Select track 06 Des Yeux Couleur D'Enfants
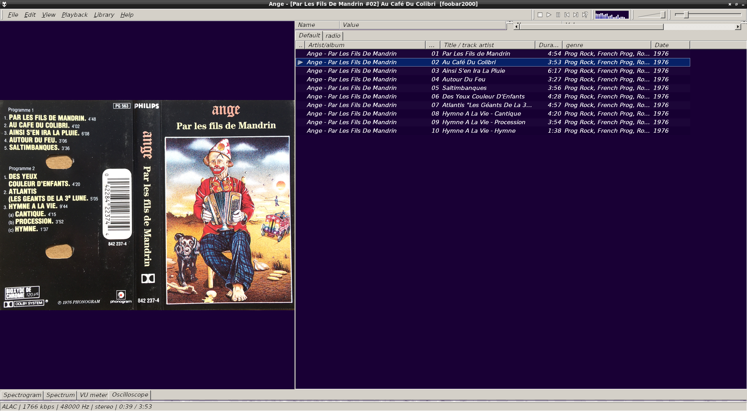The height and width of the screenshot is (411, 747). (x=493, y=97)
